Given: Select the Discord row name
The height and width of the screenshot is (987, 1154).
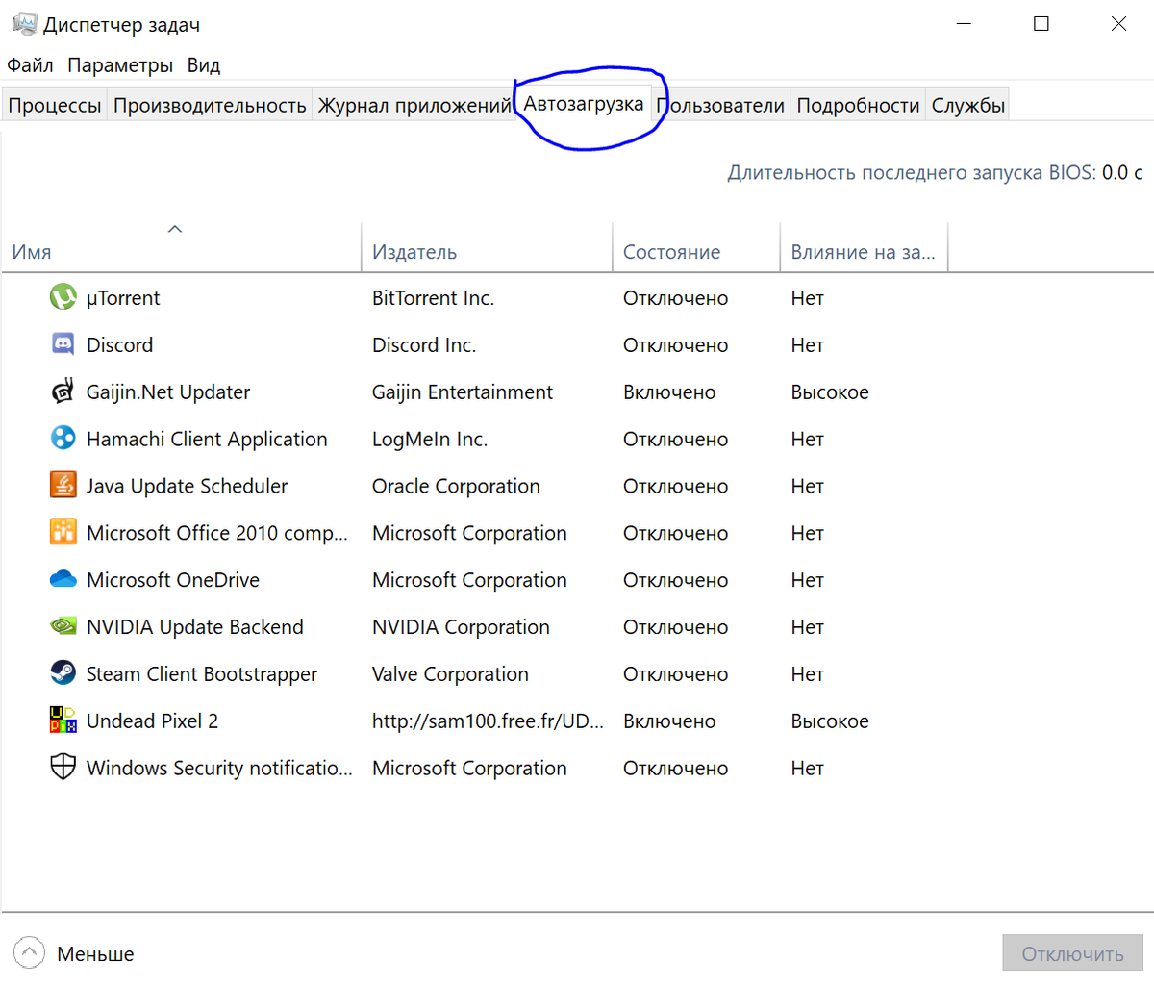Looking at the screenshot, I should [119, 344].
